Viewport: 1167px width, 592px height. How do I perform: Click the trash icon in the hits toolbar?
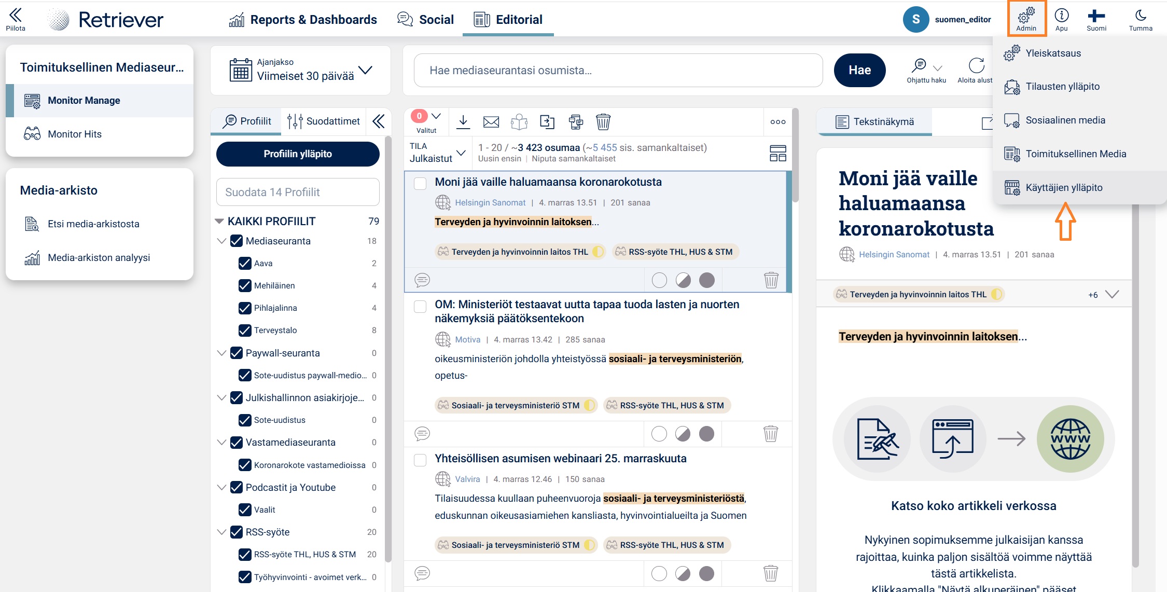coord(603,122)
